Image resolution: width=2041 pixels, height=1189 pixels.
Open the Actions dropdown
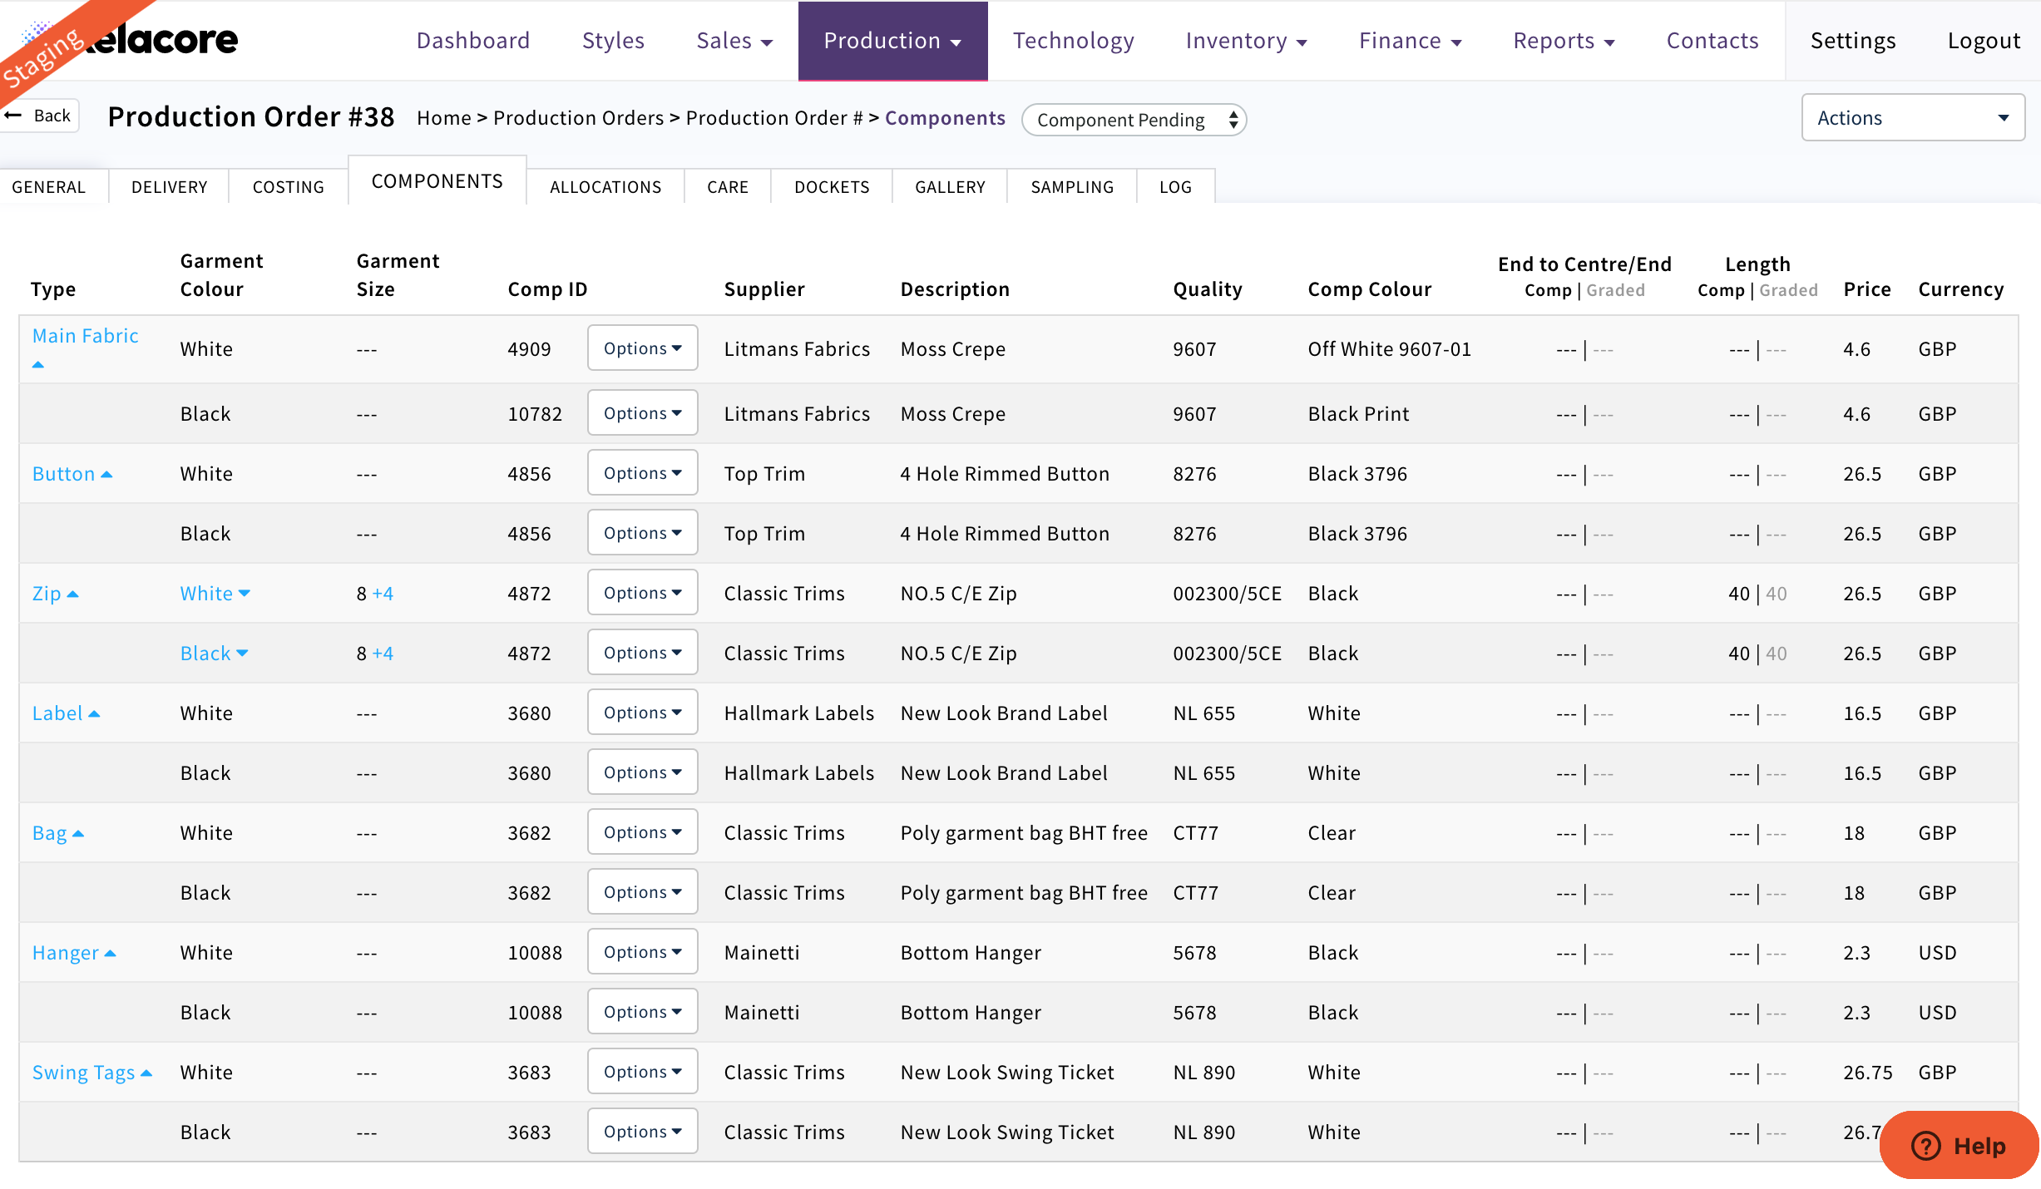tap(1912, 118)
